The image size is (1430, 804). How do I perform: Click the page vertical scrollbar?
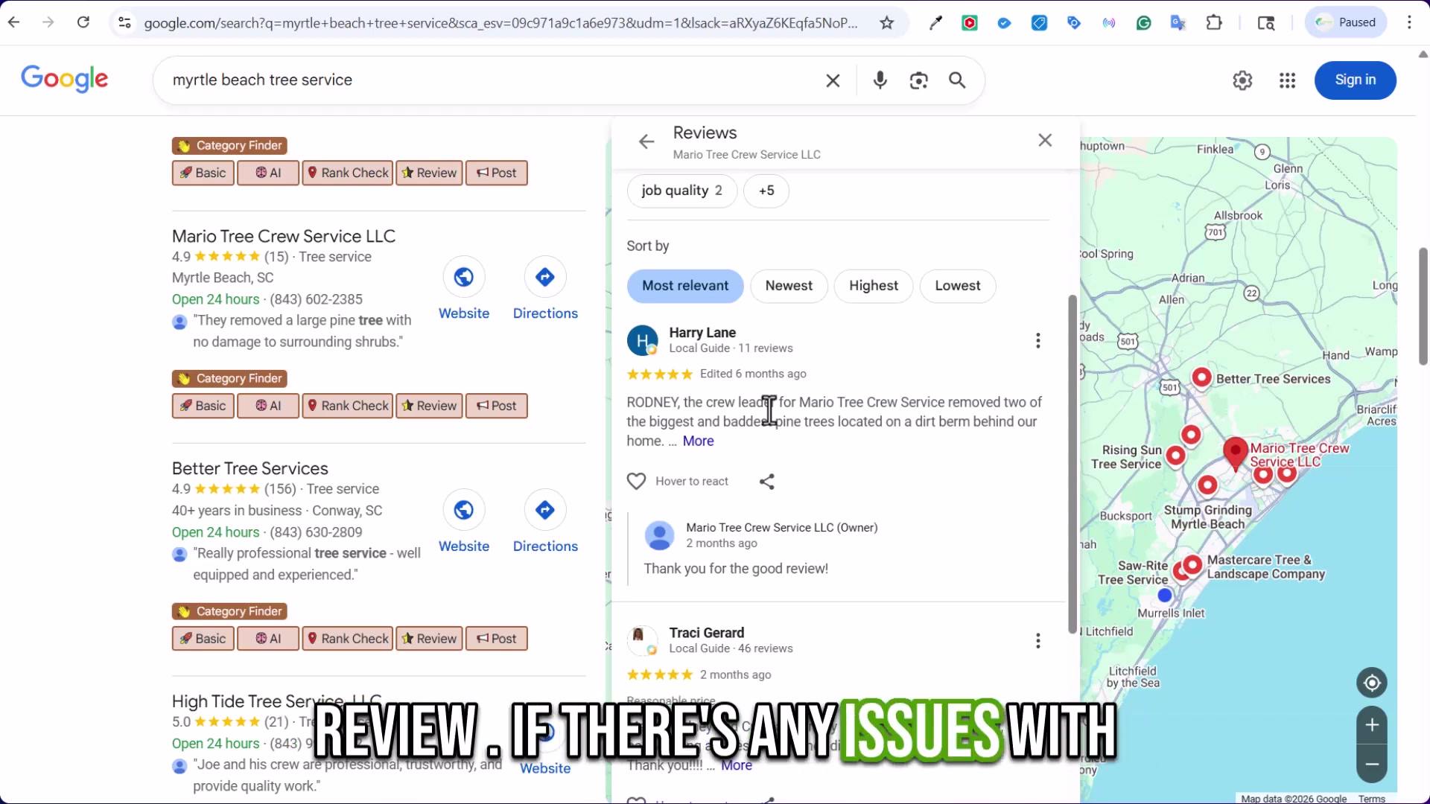pos(1423,307)
